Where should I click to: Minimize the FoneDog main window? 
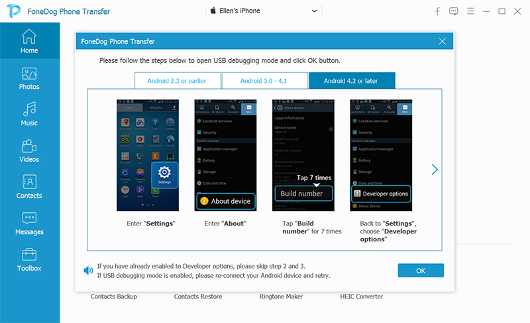pos(486,11)
